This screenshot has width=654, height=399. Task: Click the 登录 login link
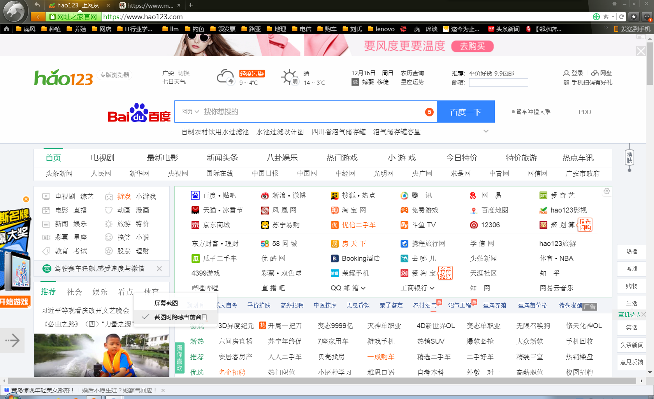point(573,73)
